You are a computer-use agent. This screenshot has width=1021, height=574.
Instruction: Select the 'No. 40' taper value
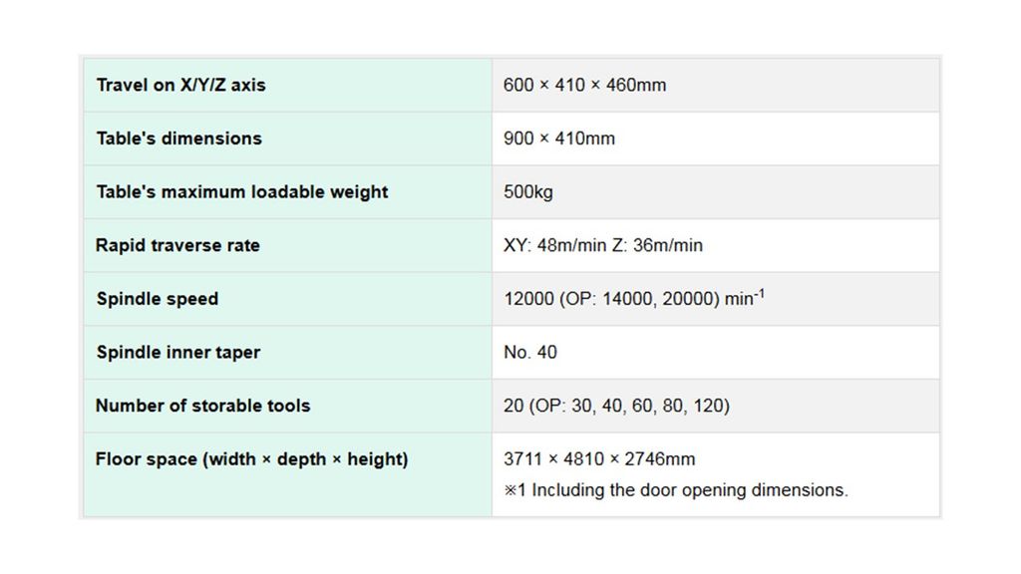tap(530, 352)
